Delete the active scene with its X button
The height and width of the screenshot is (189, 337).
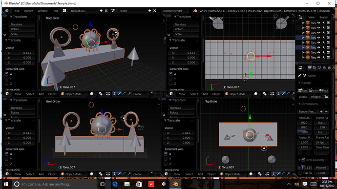click(154, 11)
